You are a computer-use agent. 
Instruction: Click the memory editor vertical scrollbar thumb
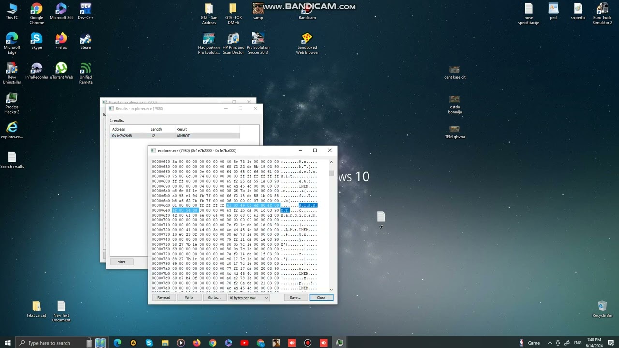pos(331,173)
